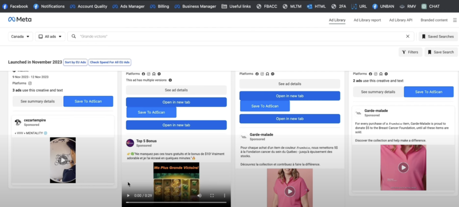Open the HTML bookmark

click(316, 6)
